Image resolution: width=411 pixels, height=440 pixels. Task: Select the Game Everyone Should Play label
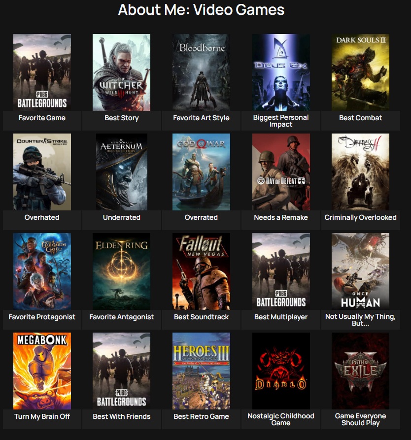click(x=360, y=419)
